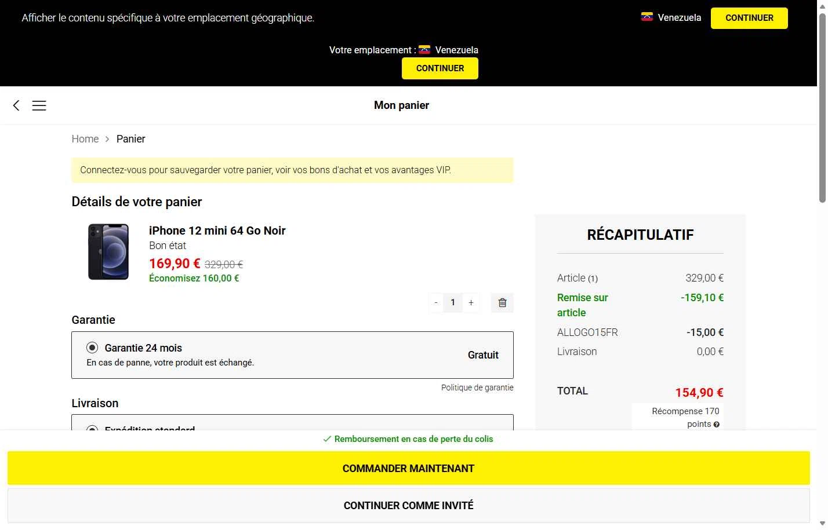Click the Venezuela flag in top banner
828x530 pixels.
pyautogui.click(x=647, y=17)
